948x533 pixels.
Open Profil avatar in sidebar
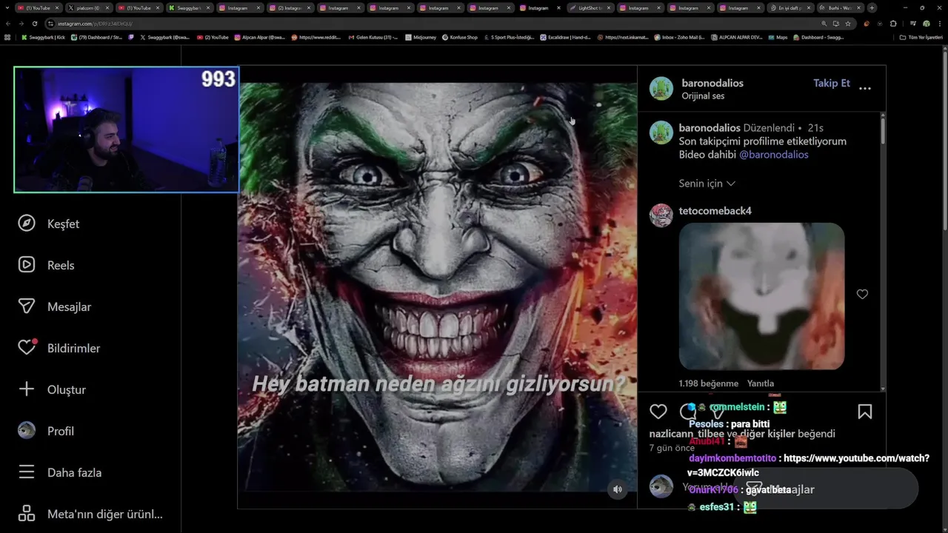[x=27, y=431]
